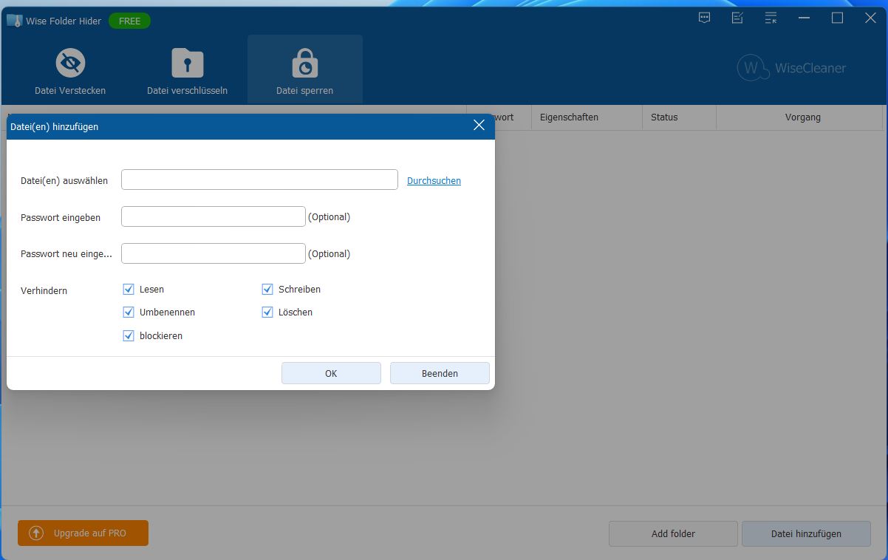Click the Durchsuchen link
The image size is (888, 560).
click(434, 180)
